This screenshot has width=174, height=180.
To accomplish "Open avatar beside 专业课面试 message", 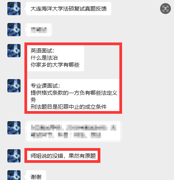I will 14,86.
